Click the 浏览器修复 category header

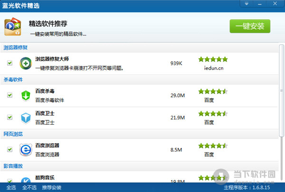[x=16, y=47]
